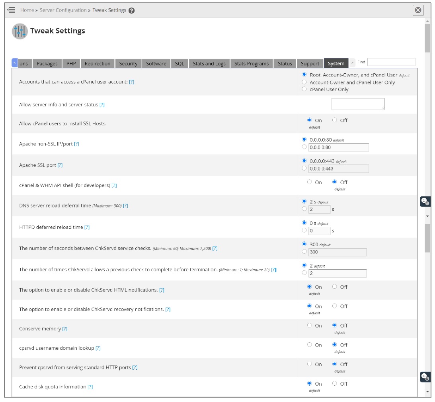The height and width of the screenshot is (402, 435).
Task: Open the Software tab
Action: 156,64
